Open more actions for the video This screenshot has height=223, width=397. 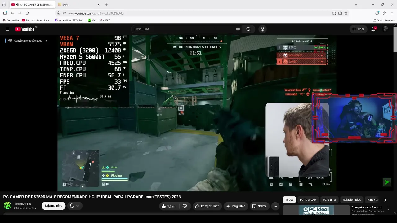pyautogui.click(x=275, y=206)
